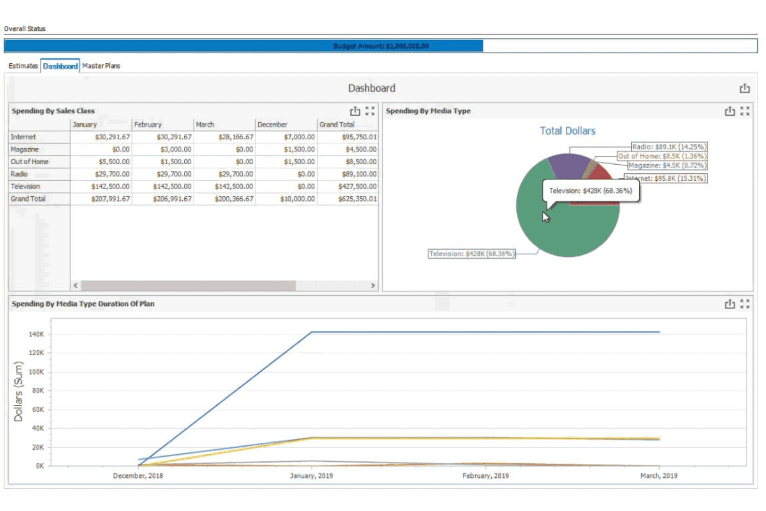Maximize the Duration Of Plan chart panel
This screenshot has height=511, width=766.
click(745, 304)
